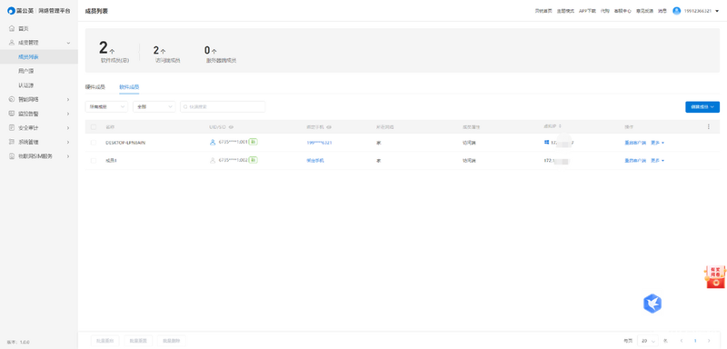This screenshot has height=349, width=727.
Task: Click the Windows icon in virtual IP column
Action: [547, 143]
